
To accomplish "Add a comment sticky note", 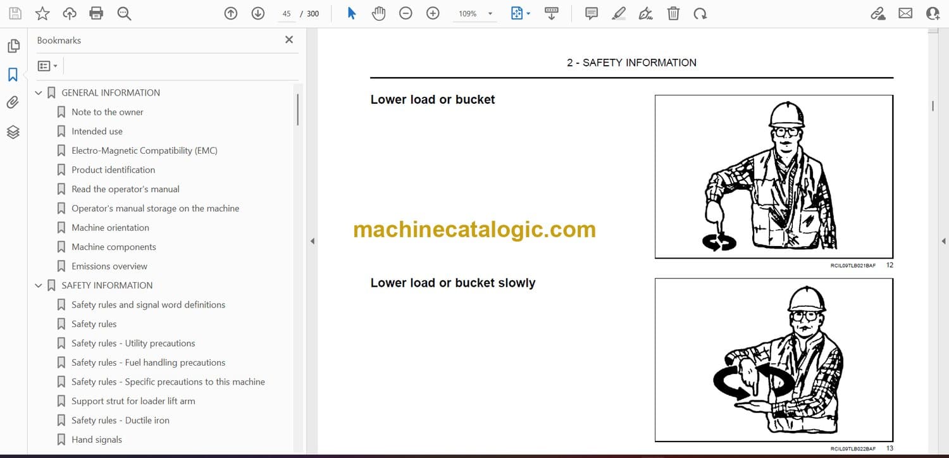I will point(592,13).
